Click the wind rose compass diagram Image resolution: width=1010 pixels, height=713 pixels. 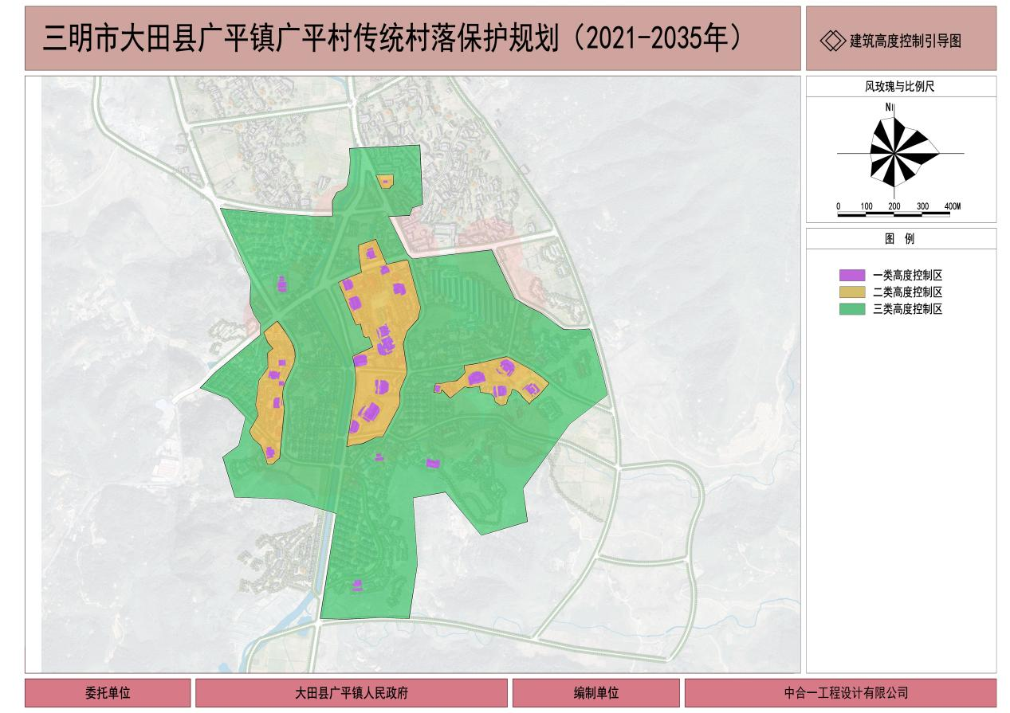pos(901,152)
